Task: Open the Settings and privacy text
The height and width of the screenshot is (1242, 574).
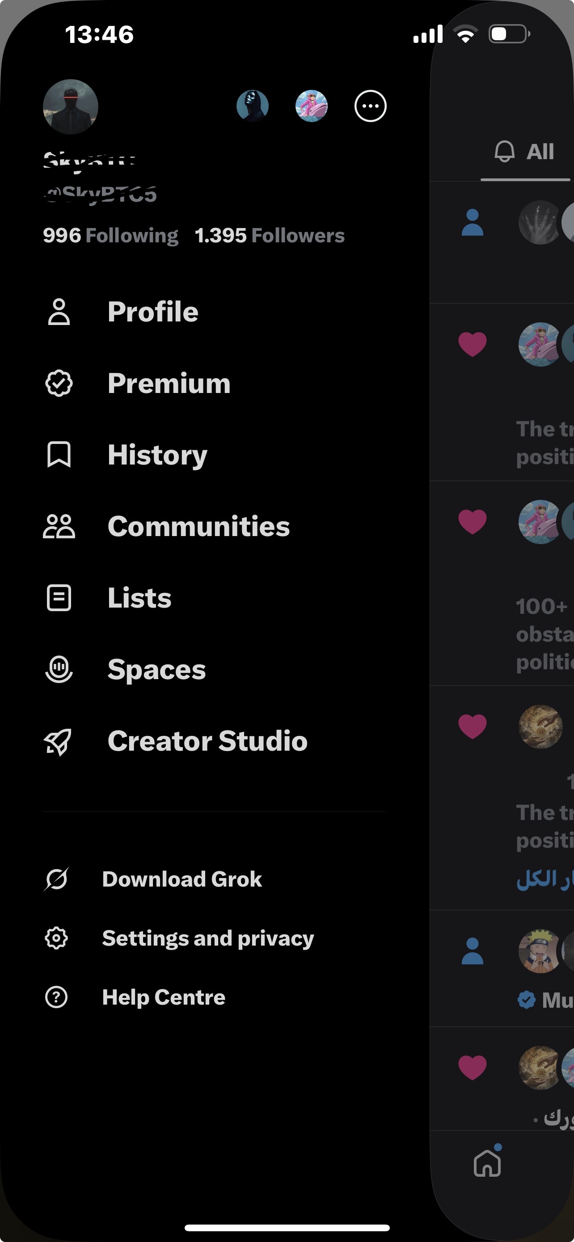Action: tap(208, 938)
